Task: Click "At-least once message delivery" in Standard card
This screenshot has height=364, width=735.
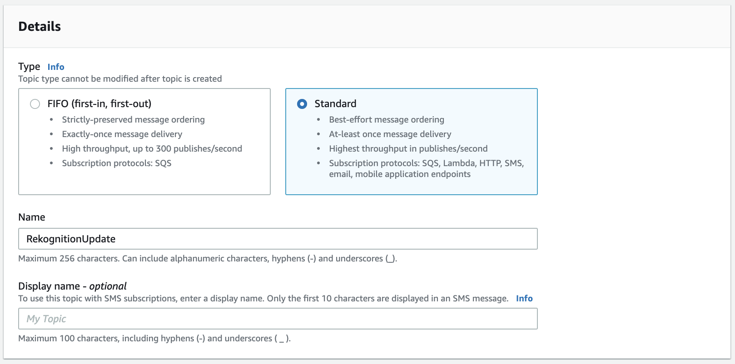Action: coord(390,134)
